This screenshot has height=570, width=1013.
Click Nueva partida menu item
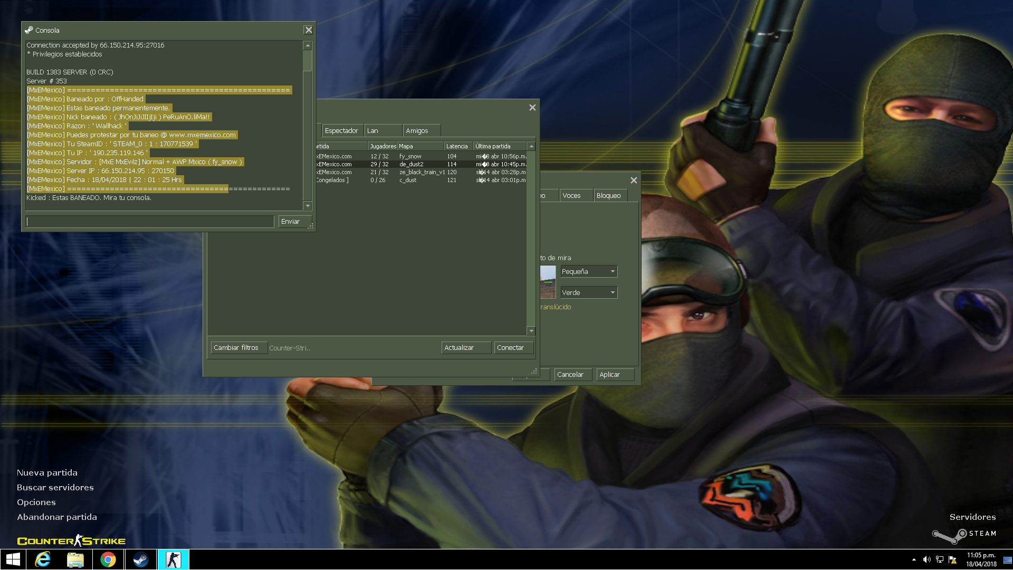pyautogui.click(x=47, y=473)
